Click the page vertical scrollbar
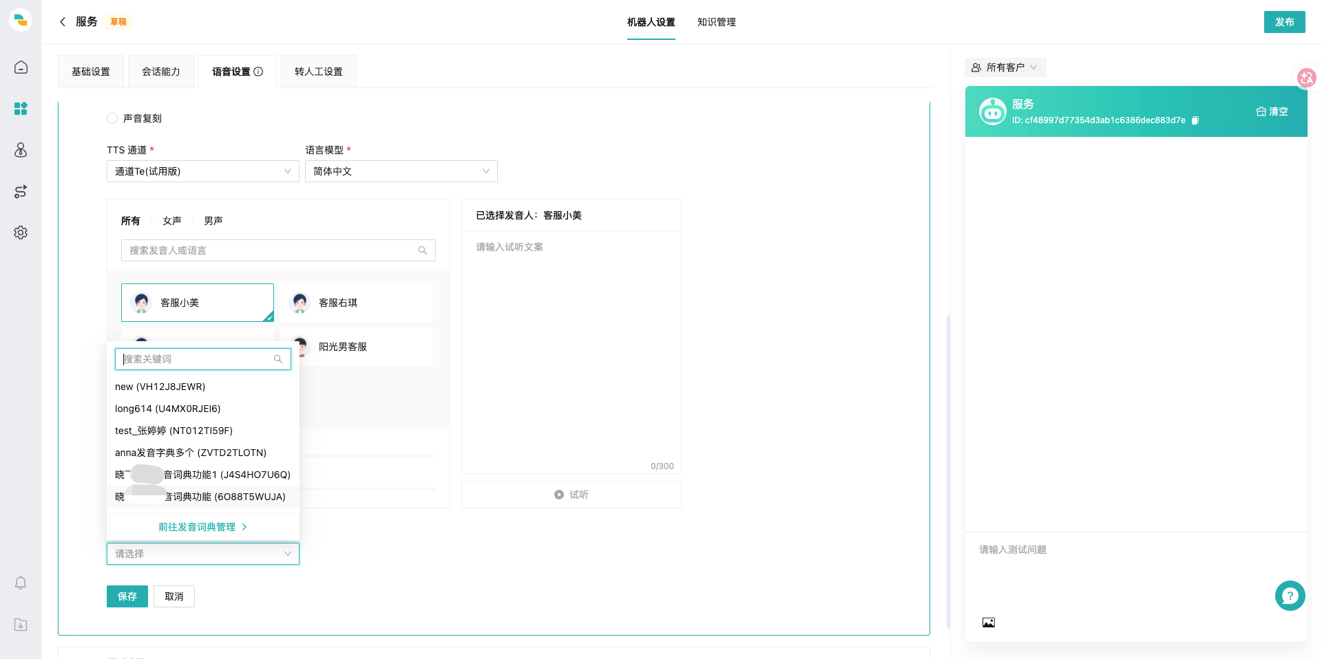The image size is (1322, 659). tap(948, 472)
